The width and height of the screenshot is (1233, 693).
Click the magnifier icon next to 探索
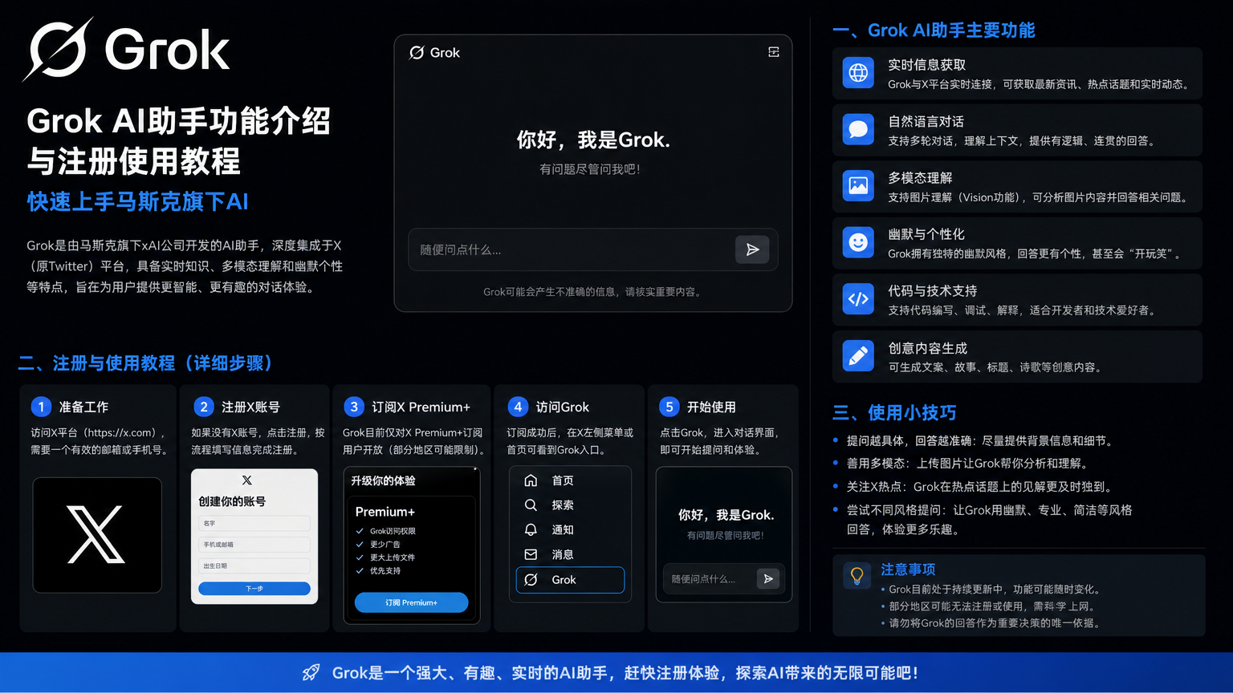click(x=531, y=505)
